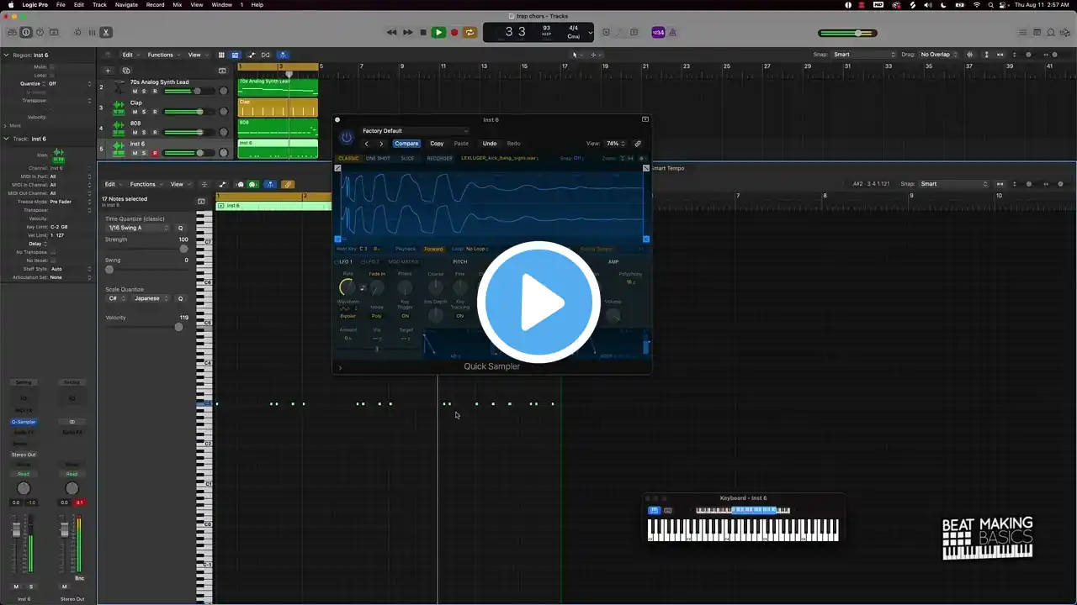Toggle the Smart Controls button

[77, 32]
